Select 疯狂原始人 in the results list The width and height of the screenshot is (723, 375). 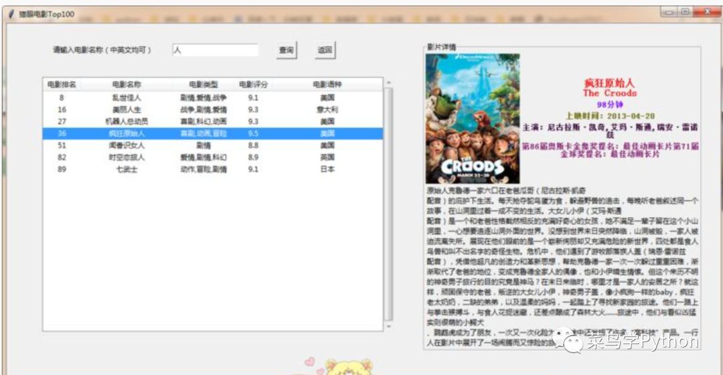click(213, 134)
